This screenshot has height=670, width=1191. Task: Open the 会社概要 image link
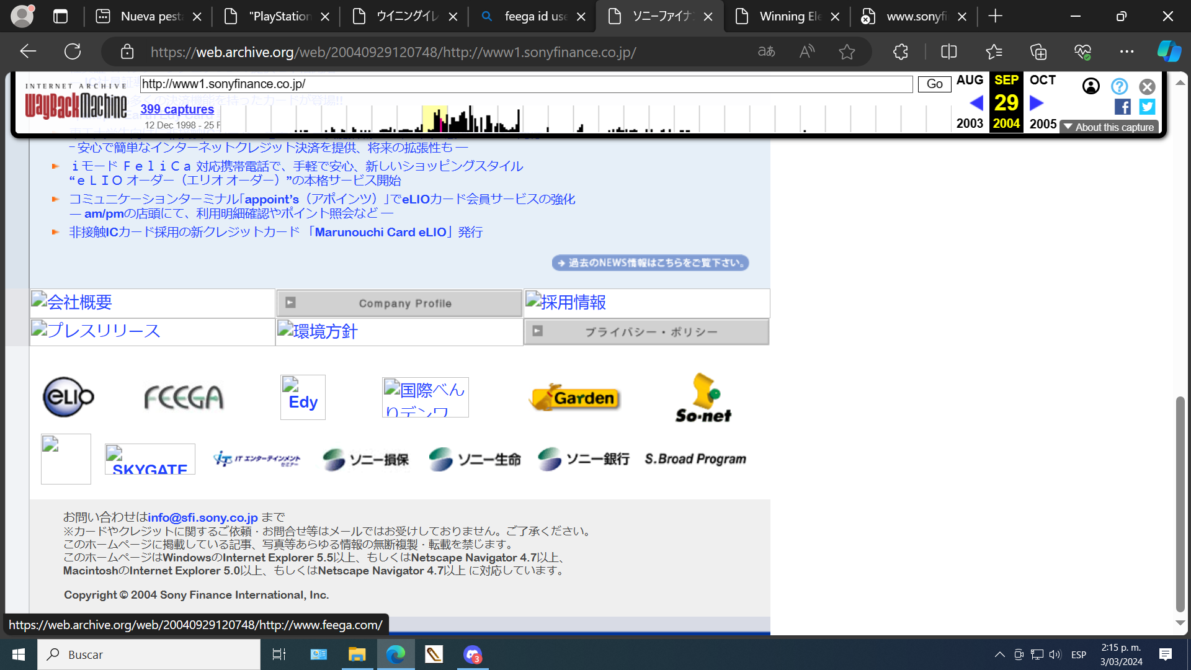pyautogui.click(x=153, y=303)
